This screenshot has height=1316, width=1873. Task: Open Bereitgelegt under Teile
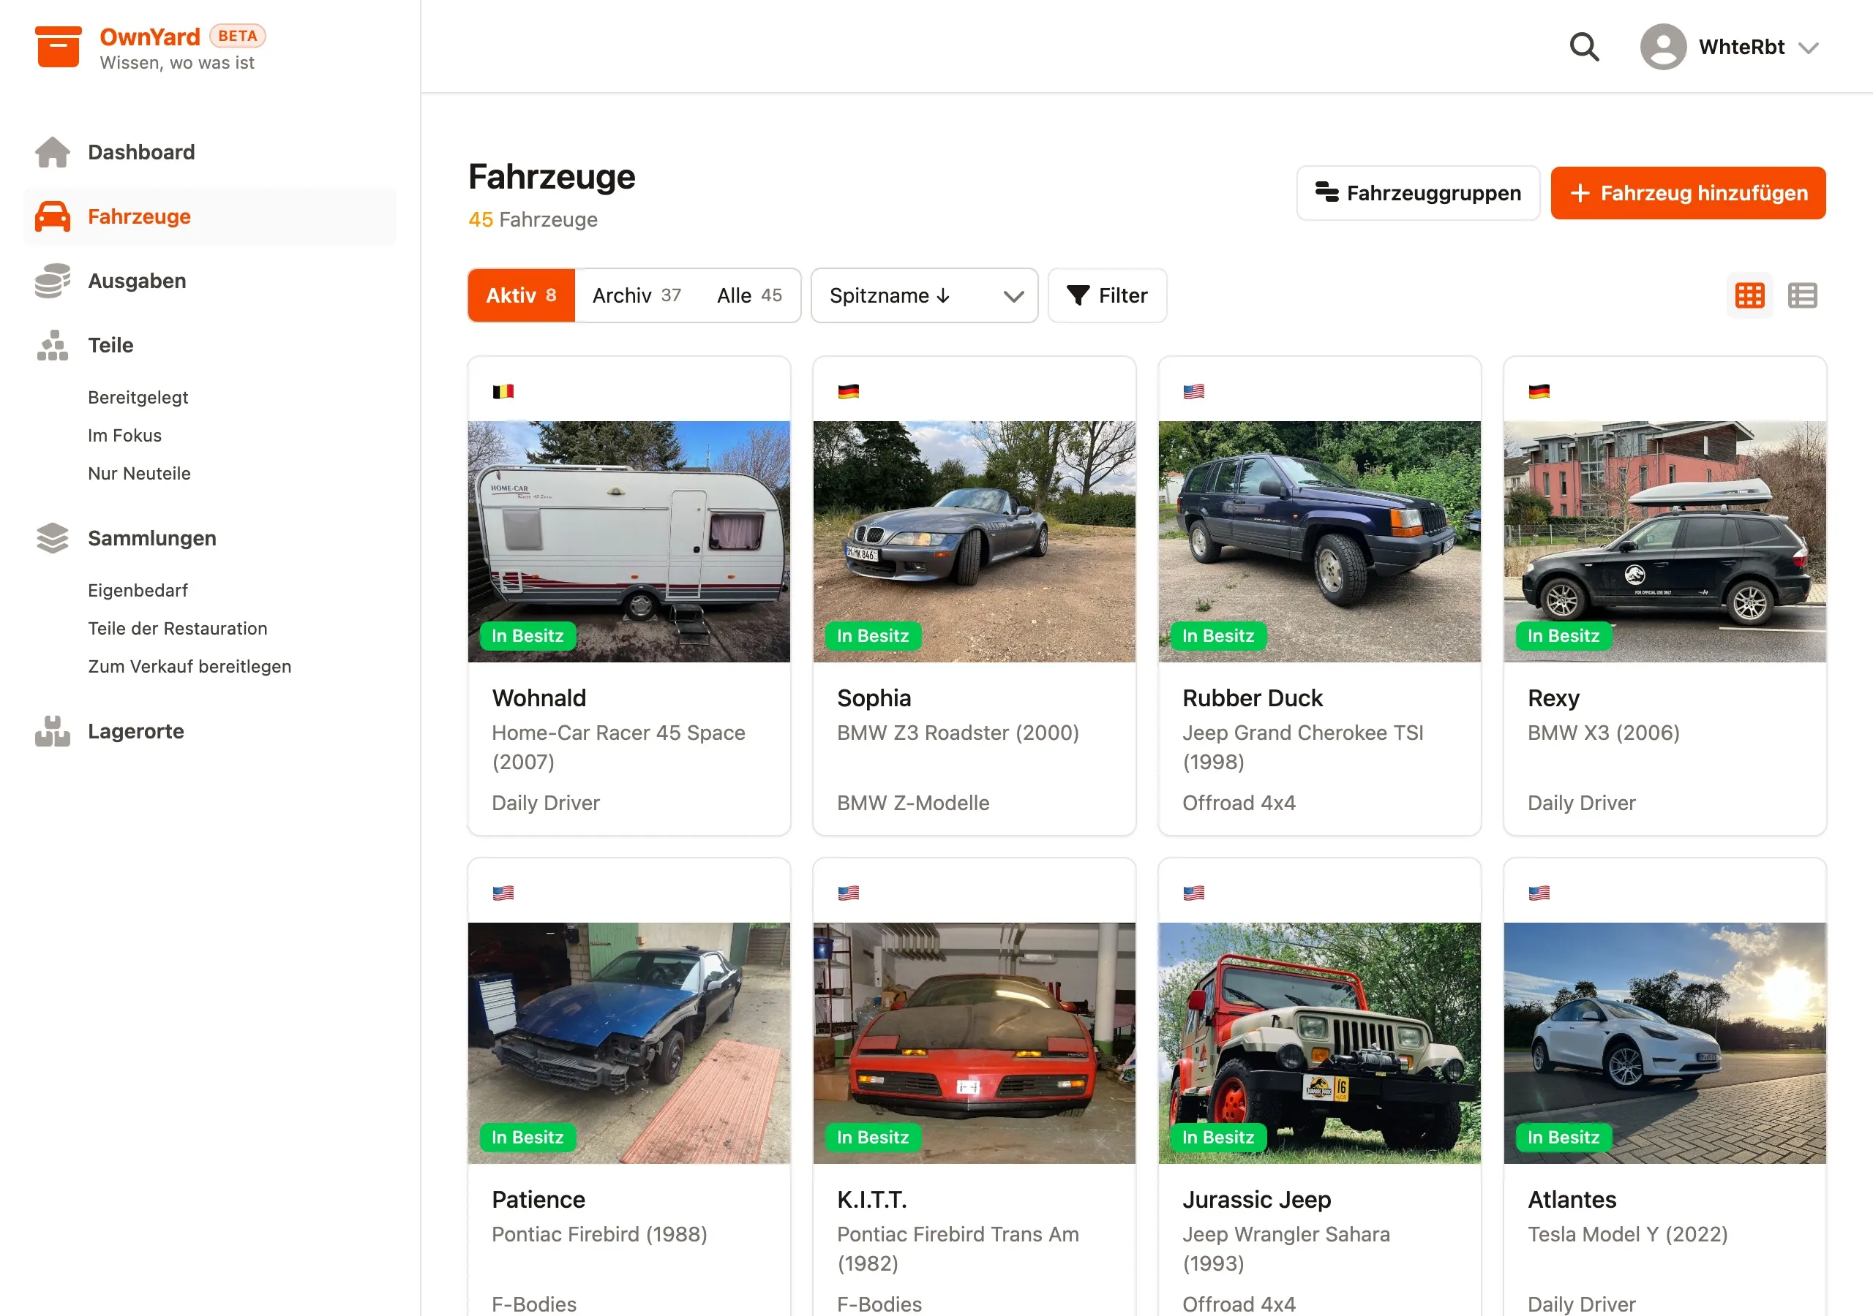click(x=138, y=397)
